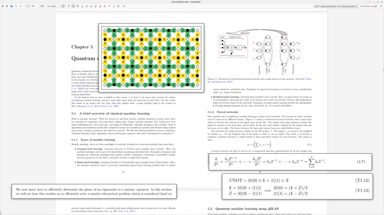
Task: Pick the purple highlighter pen
Action: (x=101, y=6)
